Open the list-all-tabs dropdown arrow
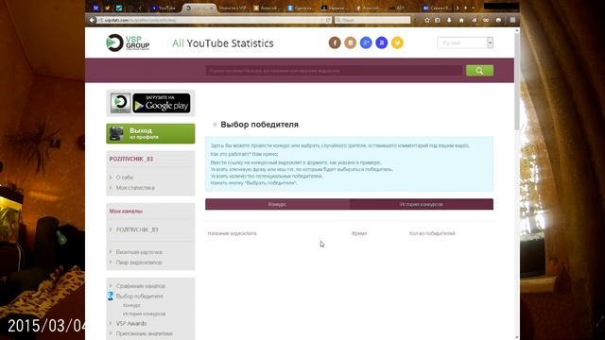Image resolution: width=605 pixels, height=340 pixels. pos(473,8)
